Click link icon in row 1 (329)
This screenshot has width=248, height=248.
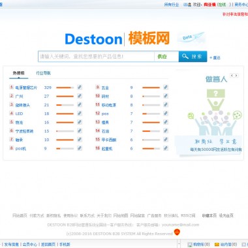click(80, 87)
